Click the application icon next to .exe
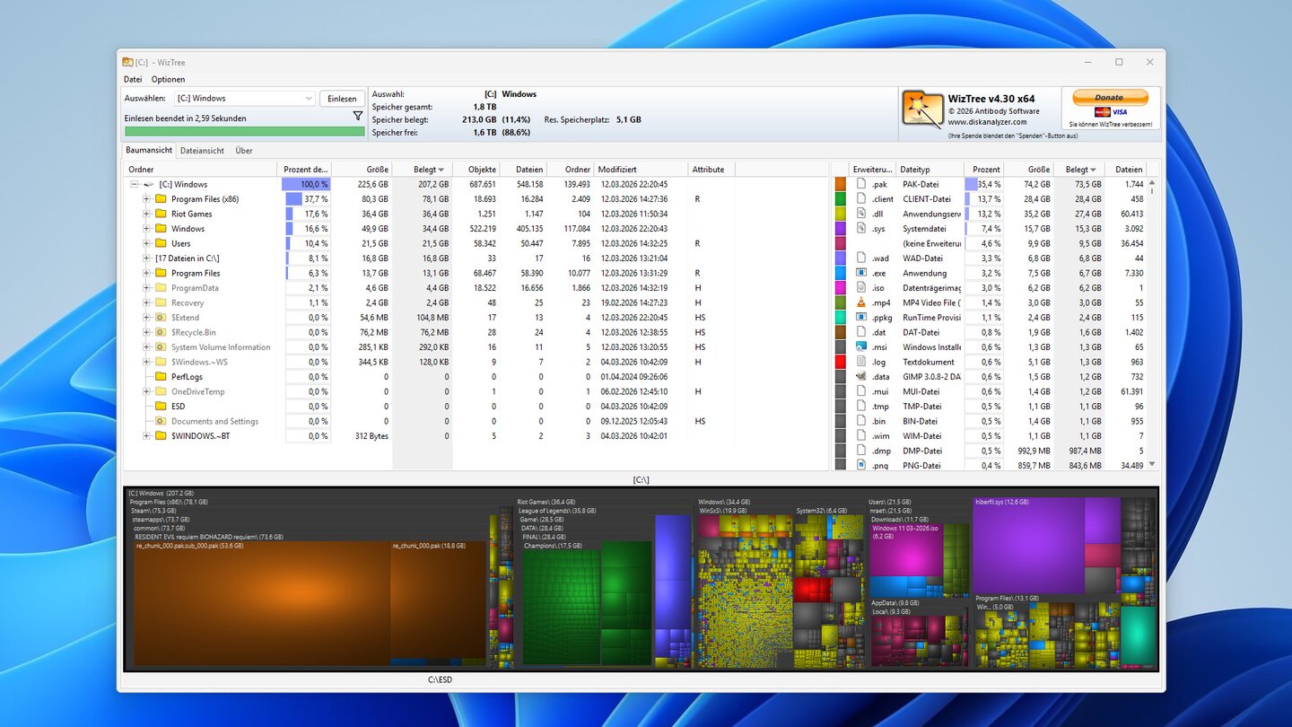 860,273
